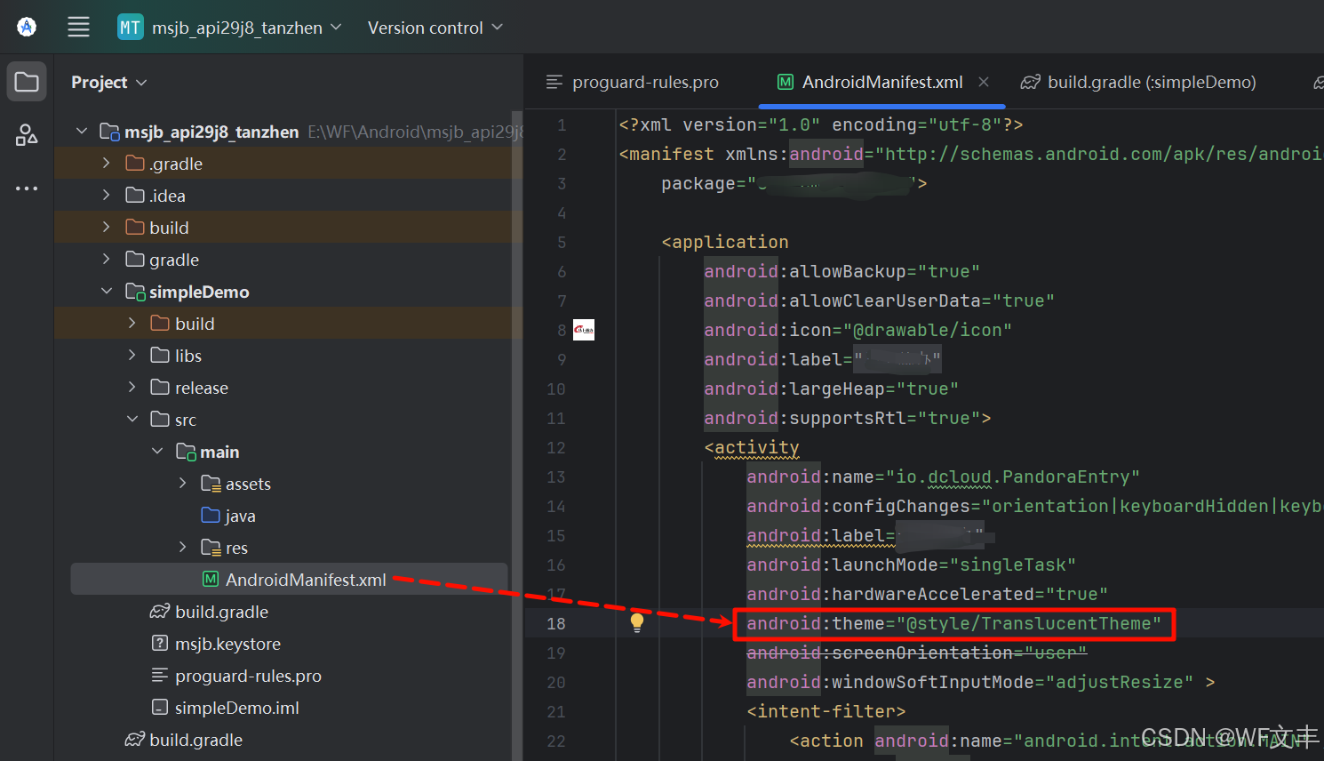Select AndroidManifest.xml in project tree
Viewport: 1324px width, 761px height.
tap(289, 580)
